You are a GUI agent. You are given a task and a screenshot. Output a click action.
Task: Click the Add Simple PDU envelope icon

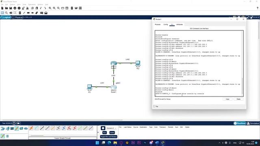(41, 13)
